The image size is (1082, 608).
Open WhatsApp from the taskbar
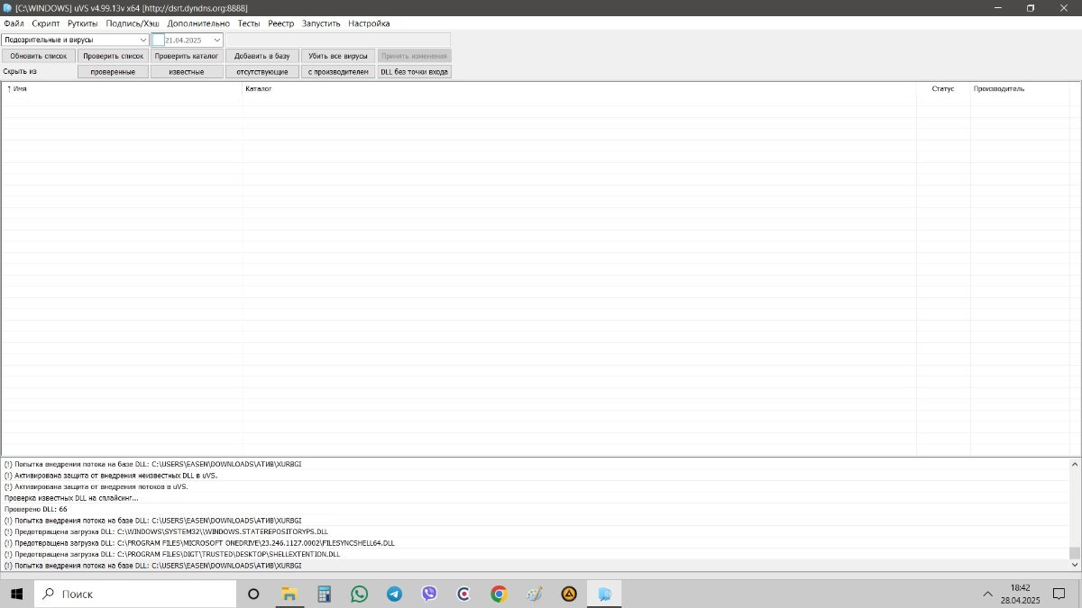360,594
